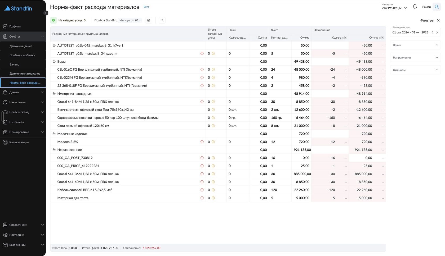Open the notifications bell
The image size is (445, 256).
click(415, 7)
